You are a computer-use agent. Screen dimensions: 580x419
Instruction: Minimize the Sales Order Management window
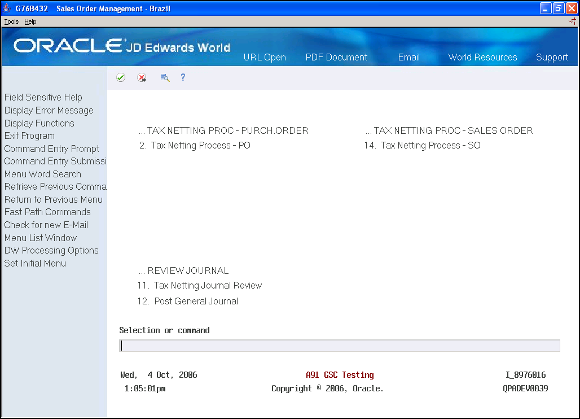[x=546, y=8]
